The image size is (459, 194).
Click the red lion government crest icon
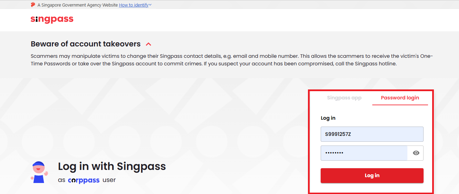click(x=33, y=5)
